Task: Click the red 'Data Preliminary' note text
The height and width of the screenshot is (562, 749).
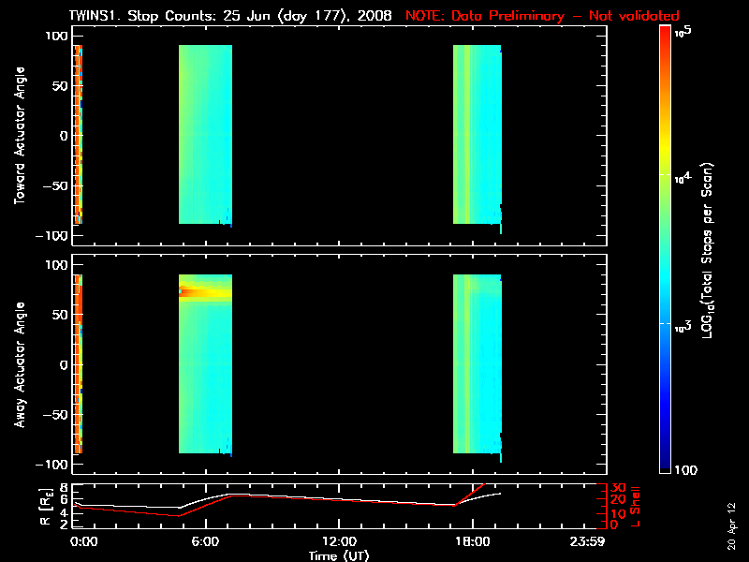Action: (x=542, y=16)
